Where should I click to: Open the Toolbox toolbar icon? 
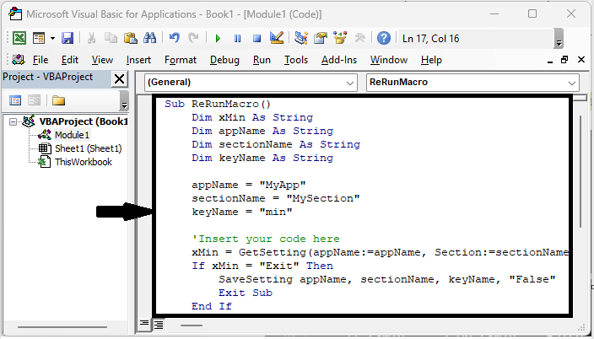(359, 38)
